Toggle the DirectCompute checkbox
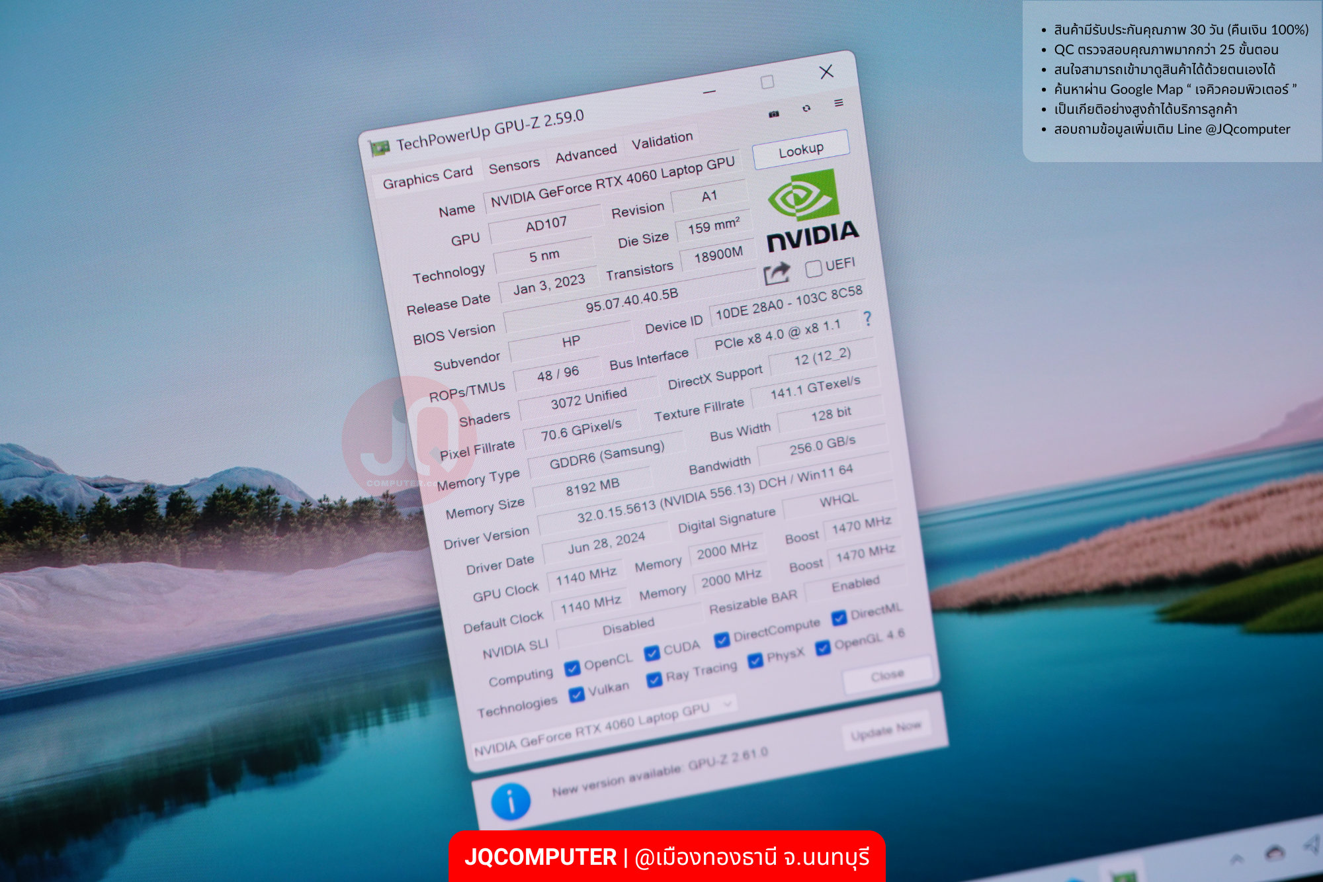Screen dimensions: 1323x882 (722, 640)
